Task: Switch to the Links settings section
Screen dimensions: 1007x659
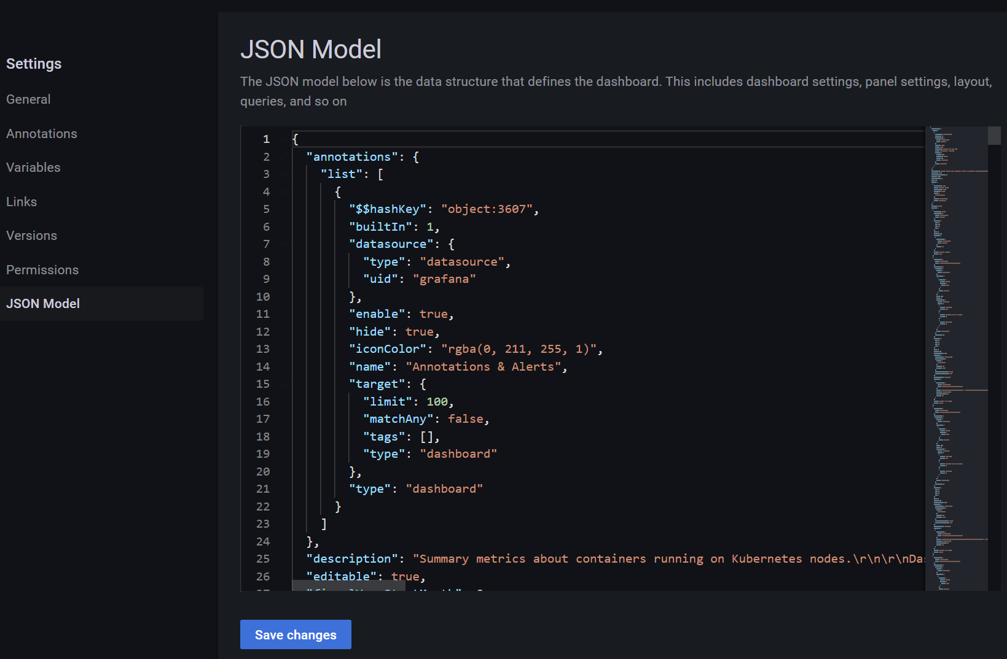Action: pos(22,202)
